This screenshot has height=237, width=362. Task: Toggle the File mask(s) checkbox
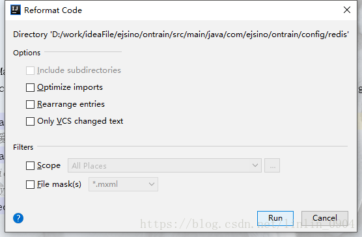(30, 184)
